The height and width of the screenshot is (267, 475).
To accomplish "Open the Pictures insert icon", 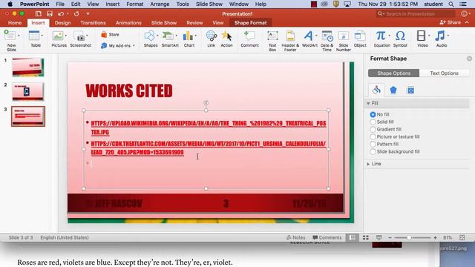I will (x=58, y=36).
